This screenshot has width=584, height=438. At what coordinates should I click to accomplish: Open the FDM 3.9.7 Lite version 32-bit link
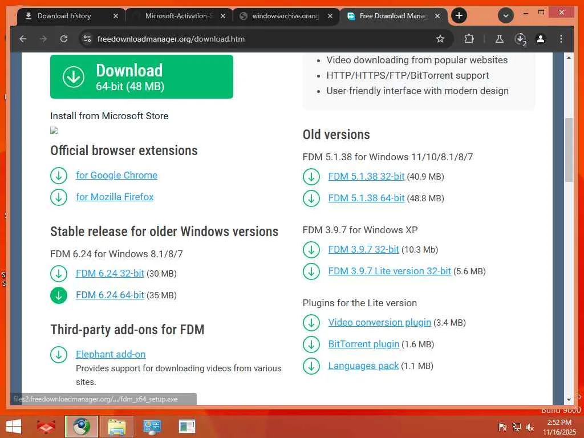point(390,271)
